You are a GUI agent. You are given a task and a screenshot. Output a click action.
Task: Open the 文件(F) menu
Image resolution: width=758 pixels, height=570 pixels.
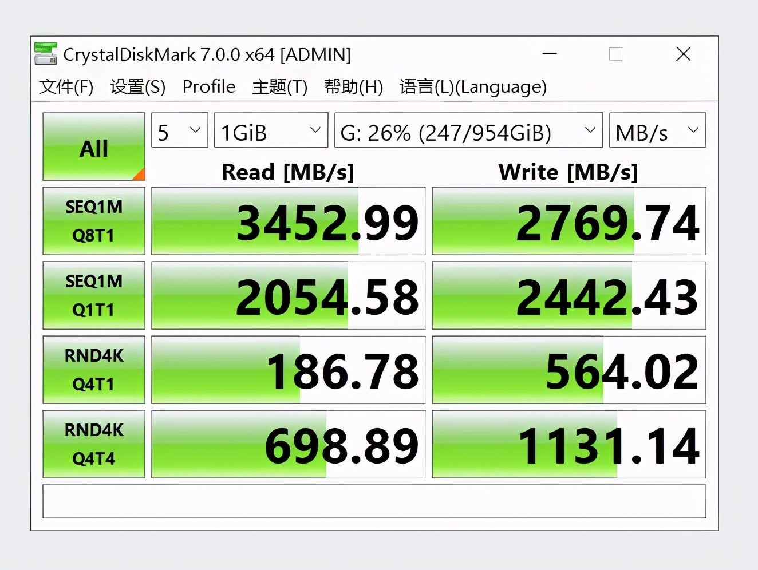(x=66, y=87)
